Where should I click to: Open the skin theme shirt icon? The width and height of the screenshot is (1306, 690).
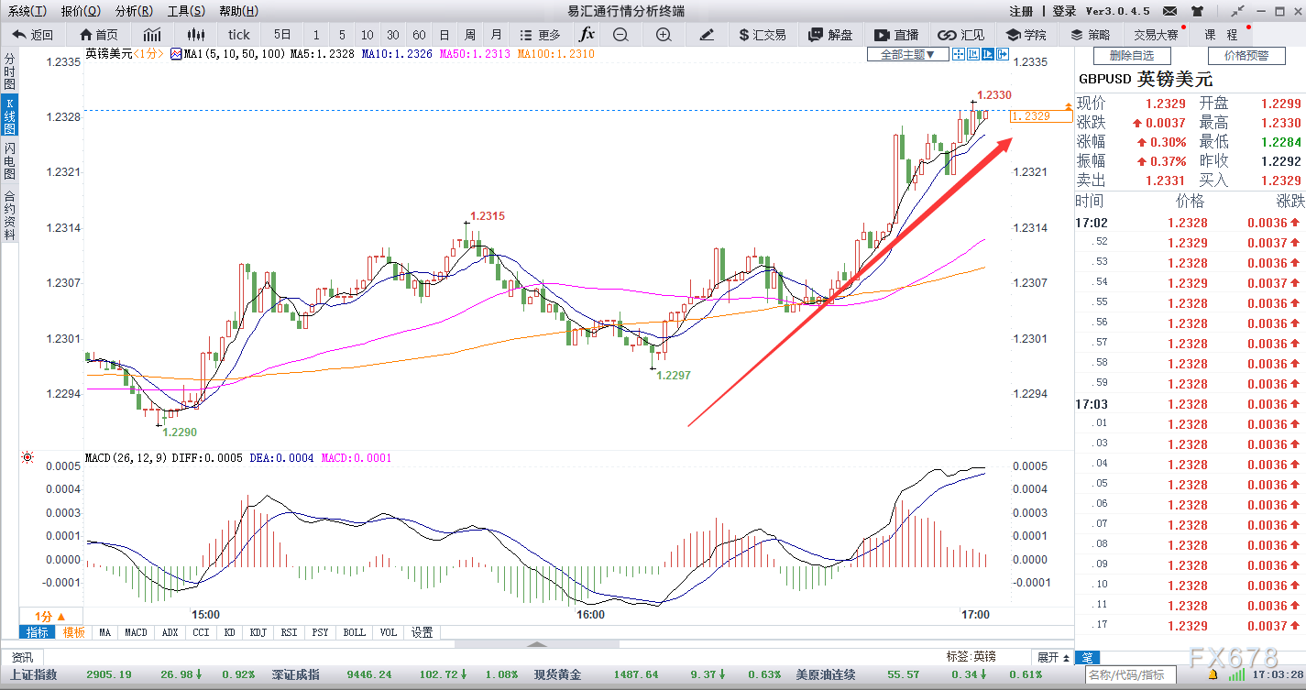[x=1197, y=11]
